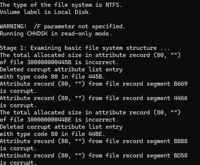200x165 pixels.
Task: Click the file number 3000000044BE
Action: click(x=49, y=120)
